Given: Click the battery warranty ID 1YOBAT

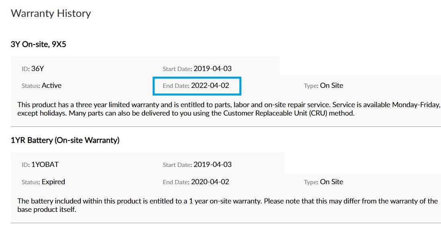Looking at the screenshot, I should pos(45,164).
